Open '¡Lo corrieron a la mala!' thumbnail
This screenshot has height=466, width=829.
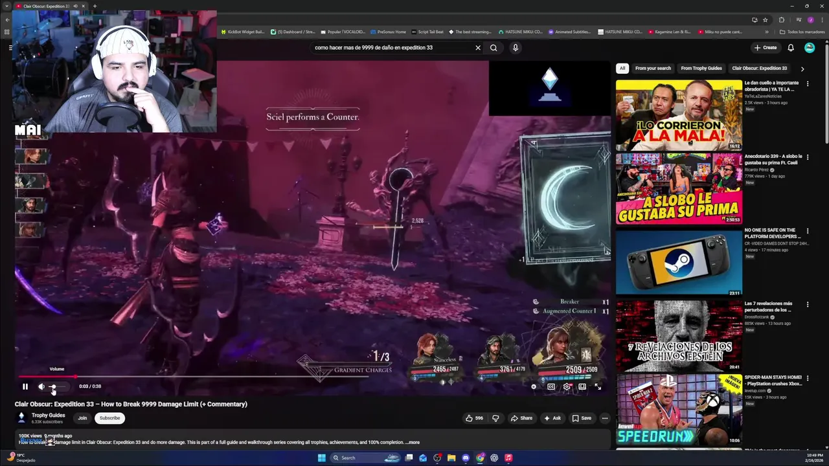tap(679, 115)
